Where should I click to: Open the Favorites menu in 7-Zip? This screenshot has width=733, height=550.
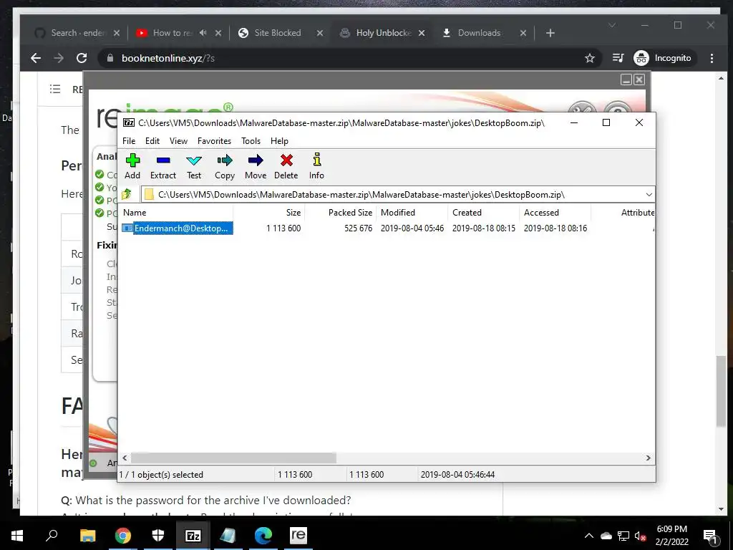214,141
